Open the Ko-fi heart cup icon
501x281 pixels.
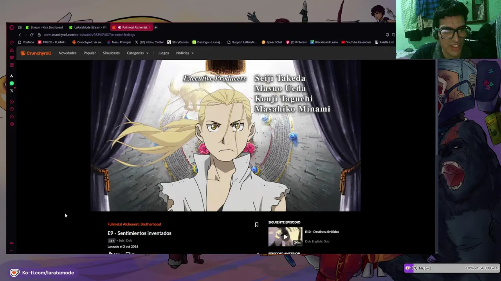click(x=14, y=273)
